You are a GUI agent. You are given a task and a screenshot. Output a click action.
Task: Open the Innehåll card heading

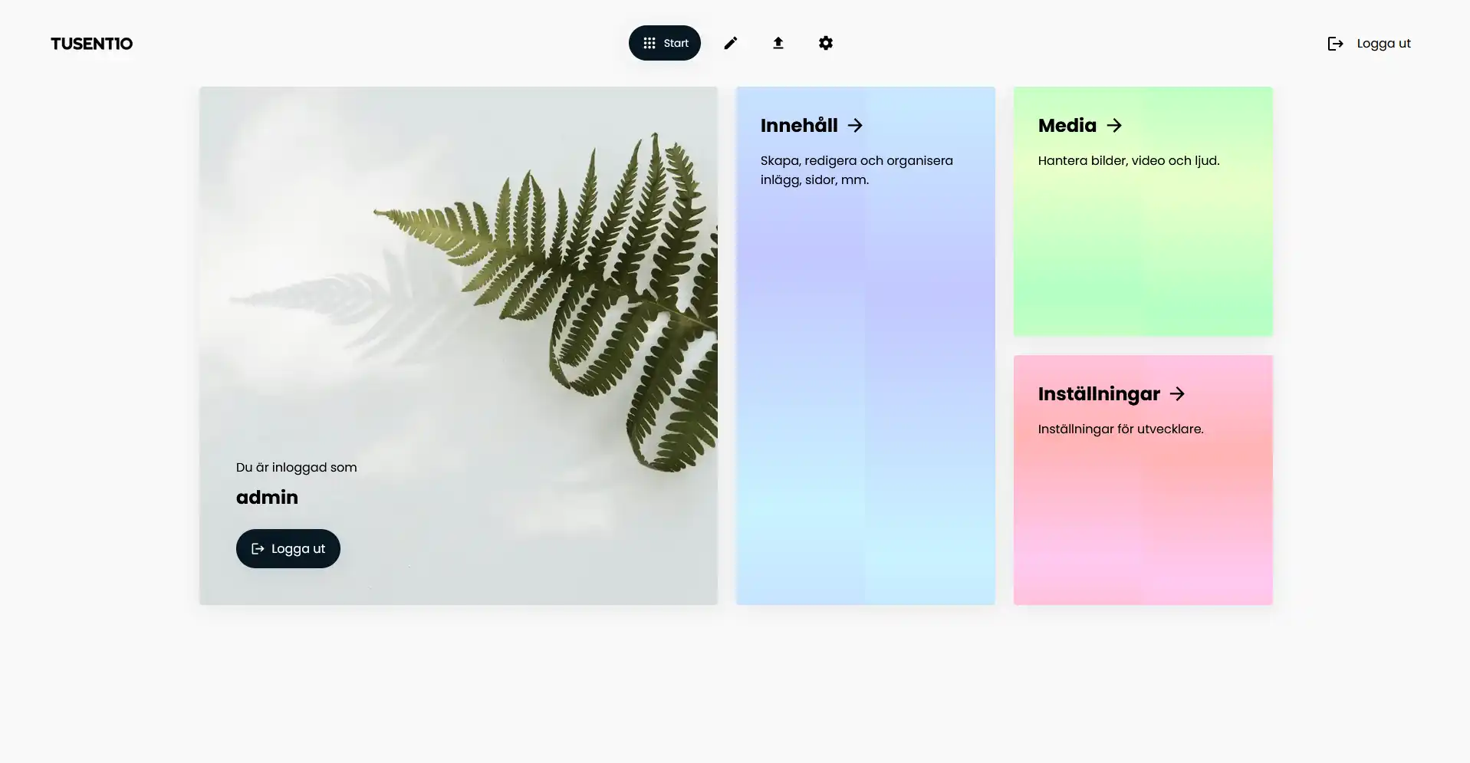click(798, 126)
